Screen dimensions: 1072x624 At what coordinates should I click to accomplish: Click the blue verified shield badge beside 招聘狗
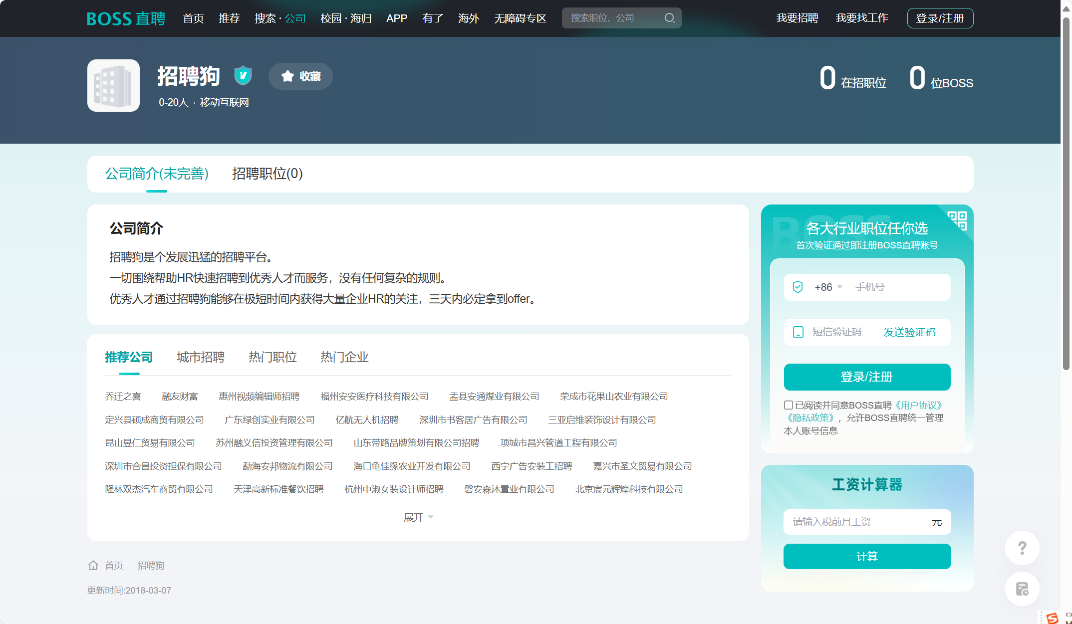pyautogui.click(x=243, y=76)
